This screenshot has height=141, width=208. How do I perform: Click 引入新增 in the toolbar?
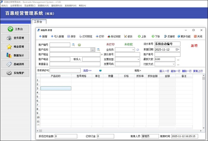[x=57, y=36]
